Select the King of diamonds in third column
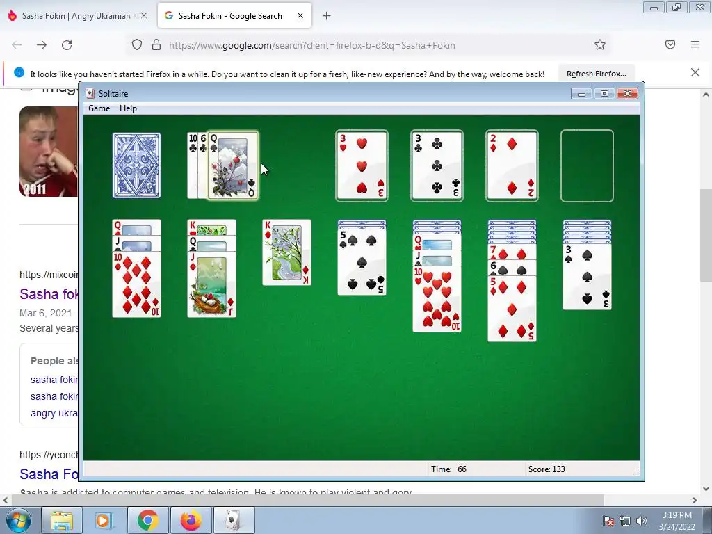This screenshot has height=534, width=712. click(286, 252)
